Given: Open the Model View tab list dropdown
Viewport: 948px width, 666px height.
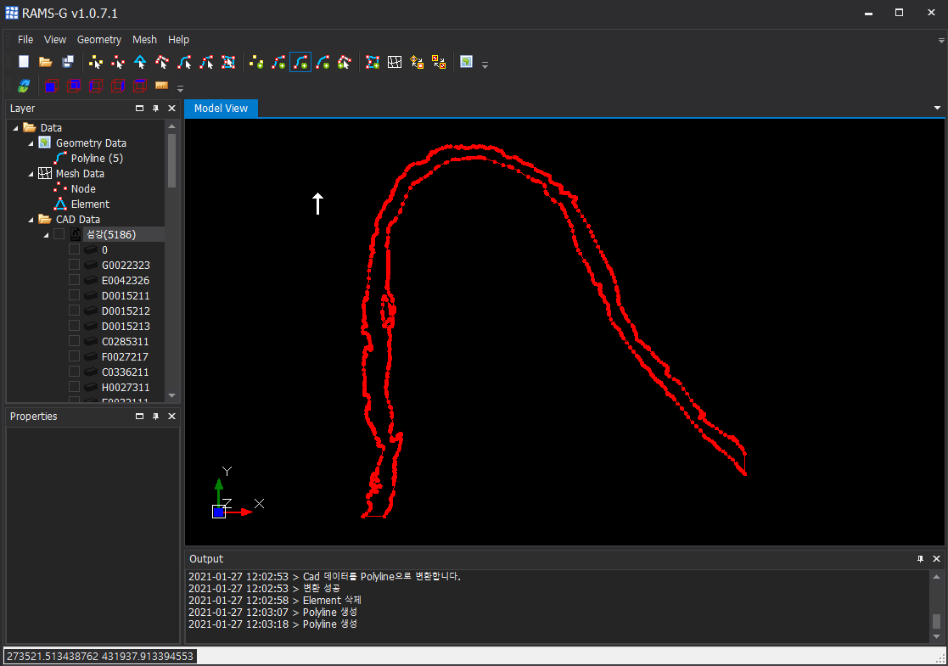Looking at the screenshot, I should [x=937, y=108].
